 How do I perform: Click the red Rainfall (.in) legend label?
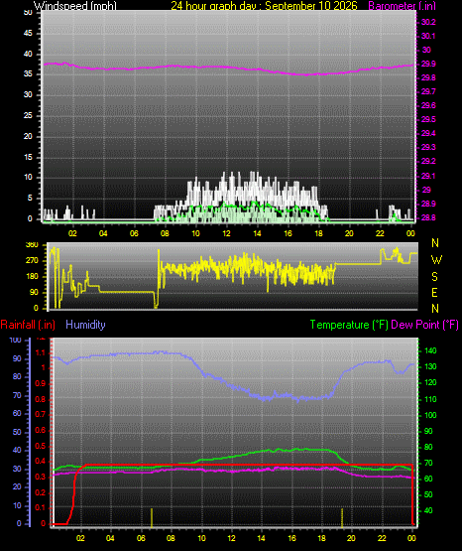[x=28, y=325]
